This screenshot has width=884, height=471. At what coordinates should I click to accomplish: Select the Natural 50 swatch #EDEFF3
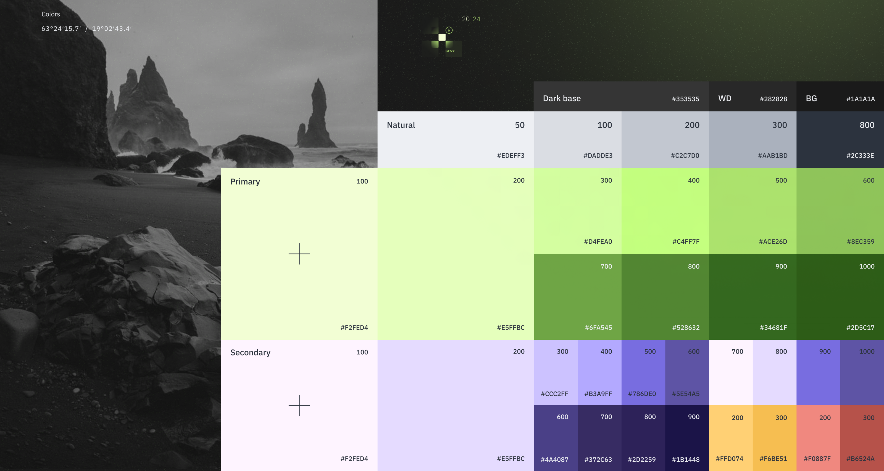(455, 139)
